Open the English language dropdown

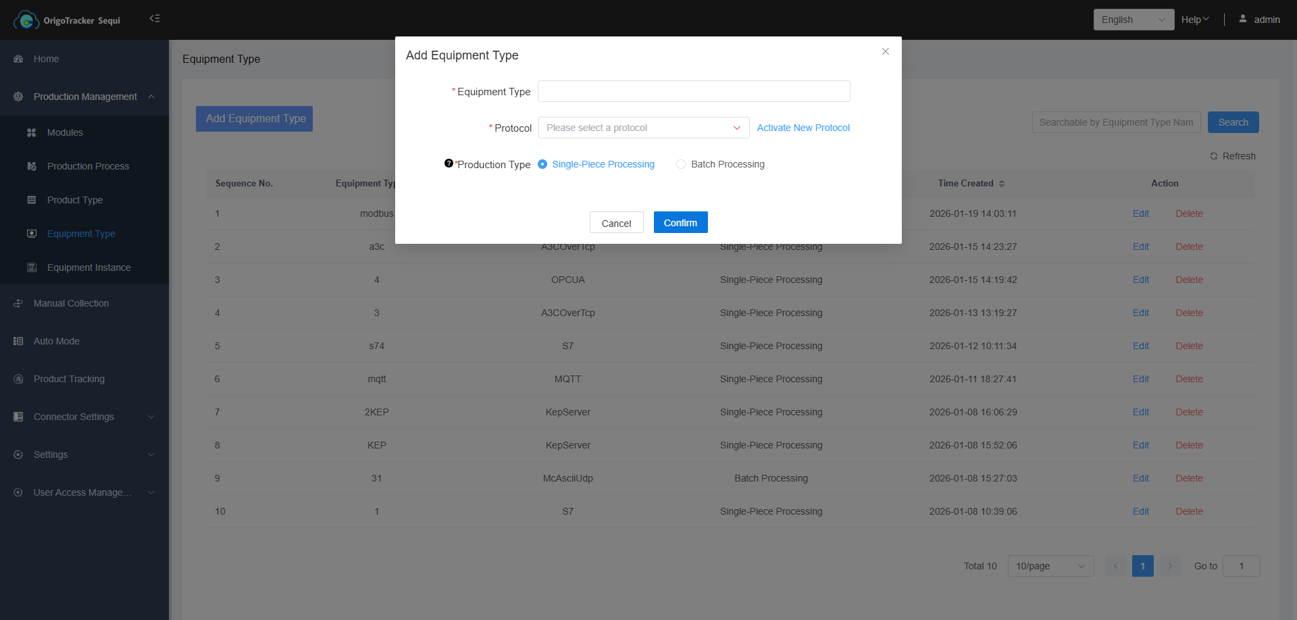1133,20
